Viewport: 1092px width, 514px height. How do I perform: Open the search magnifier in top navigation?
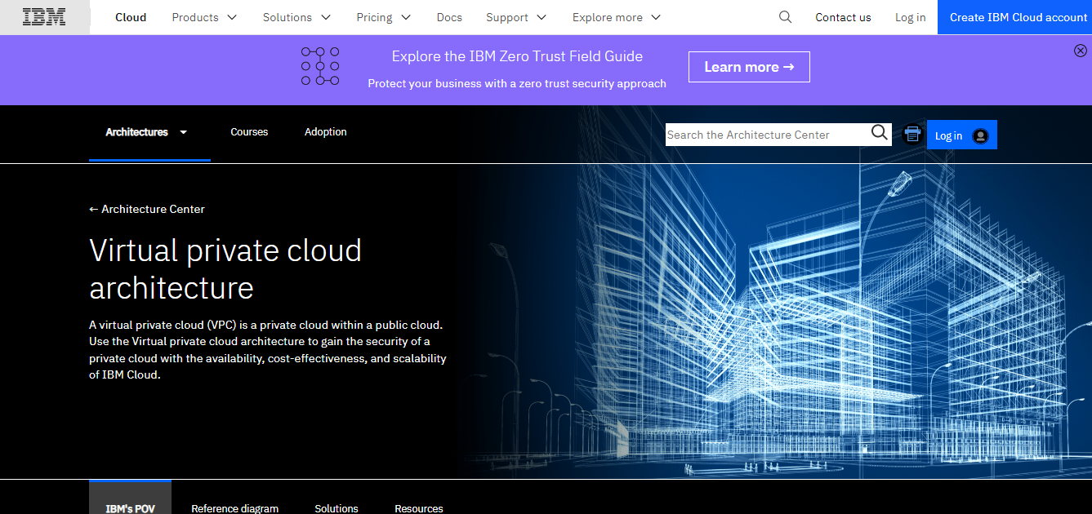[785, 17]
